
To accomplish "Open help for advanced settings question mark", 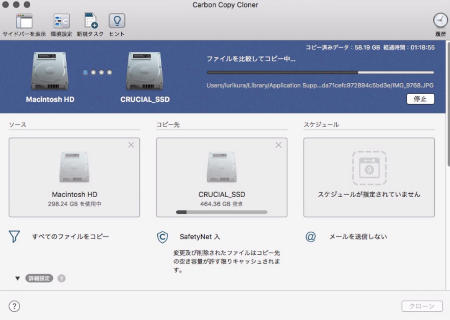I will coord(61,278).
